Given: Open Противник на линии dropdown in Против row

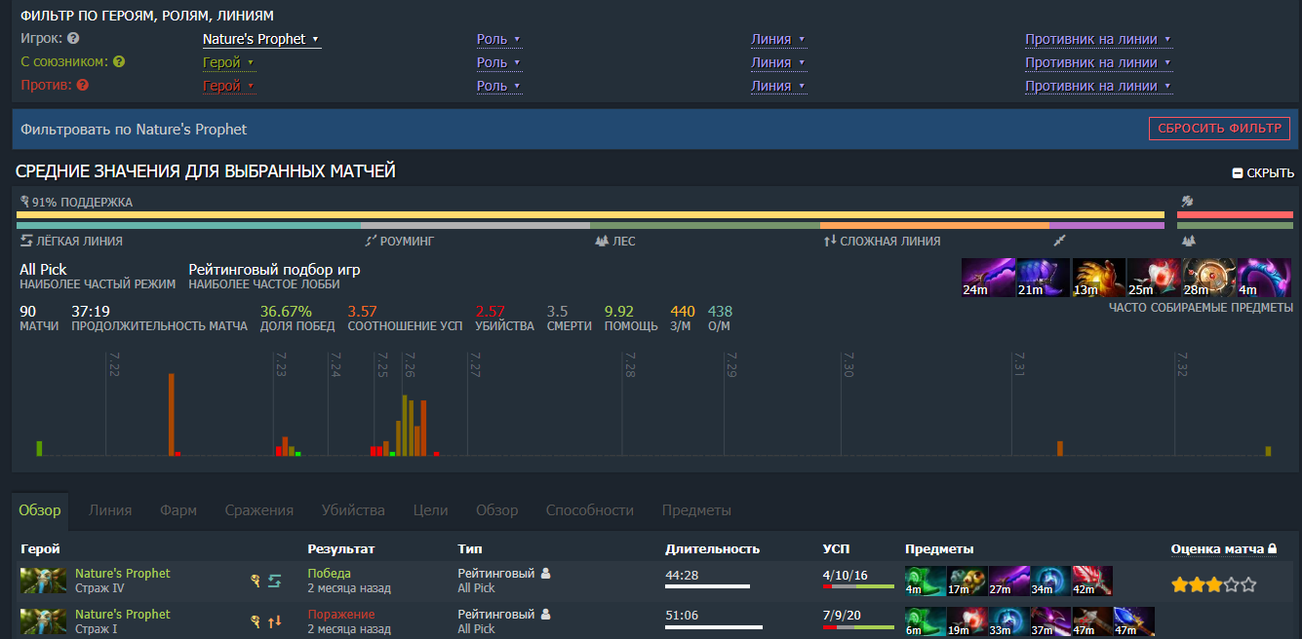Looking at the screenshot, I should point(1097,86).
